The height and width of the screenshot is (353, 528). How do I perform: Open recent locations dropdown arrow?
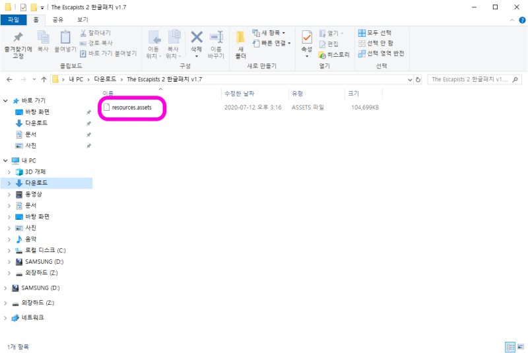(34, 79)
